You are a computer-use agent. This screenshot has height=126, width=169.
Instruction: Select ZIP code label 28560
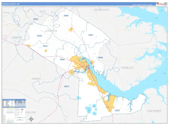click(x=100, y=57)
